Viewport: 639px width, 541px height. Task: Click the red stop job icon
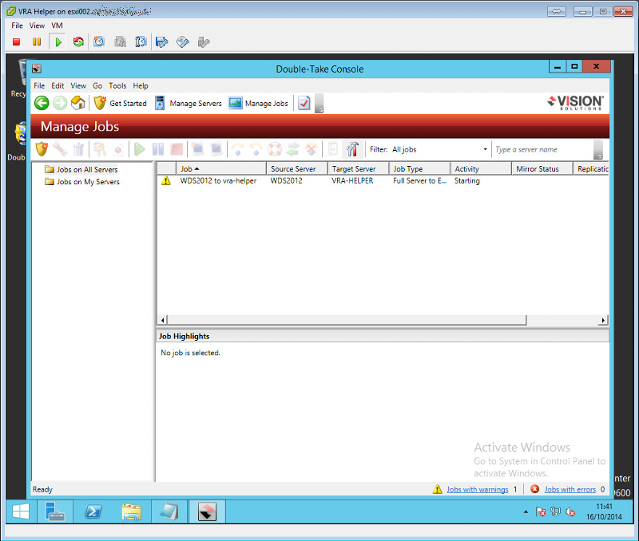point(177,149)
